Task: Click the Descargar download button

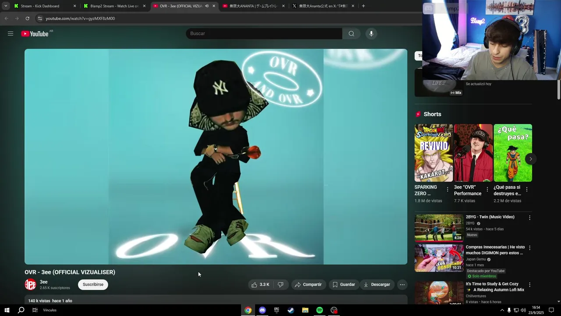Action: coord(377,284)
